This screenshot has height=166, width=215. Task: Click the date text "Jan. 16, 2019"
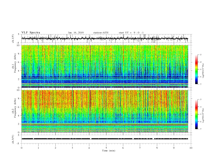[76, 33]
